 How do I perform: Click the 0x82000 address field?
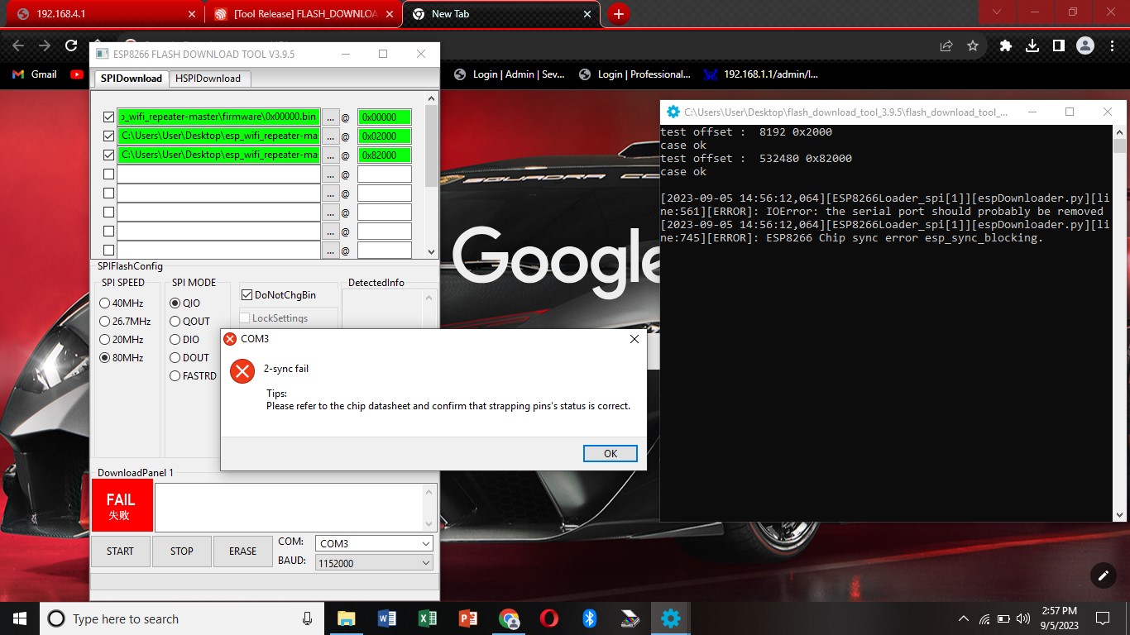pos(384,155)
